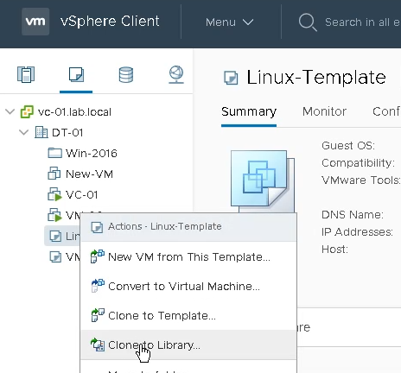The height and width of the screenshot is (373, 401).
Task: Collapse the DT-01 datacenter node
Action: pos(23,132)
